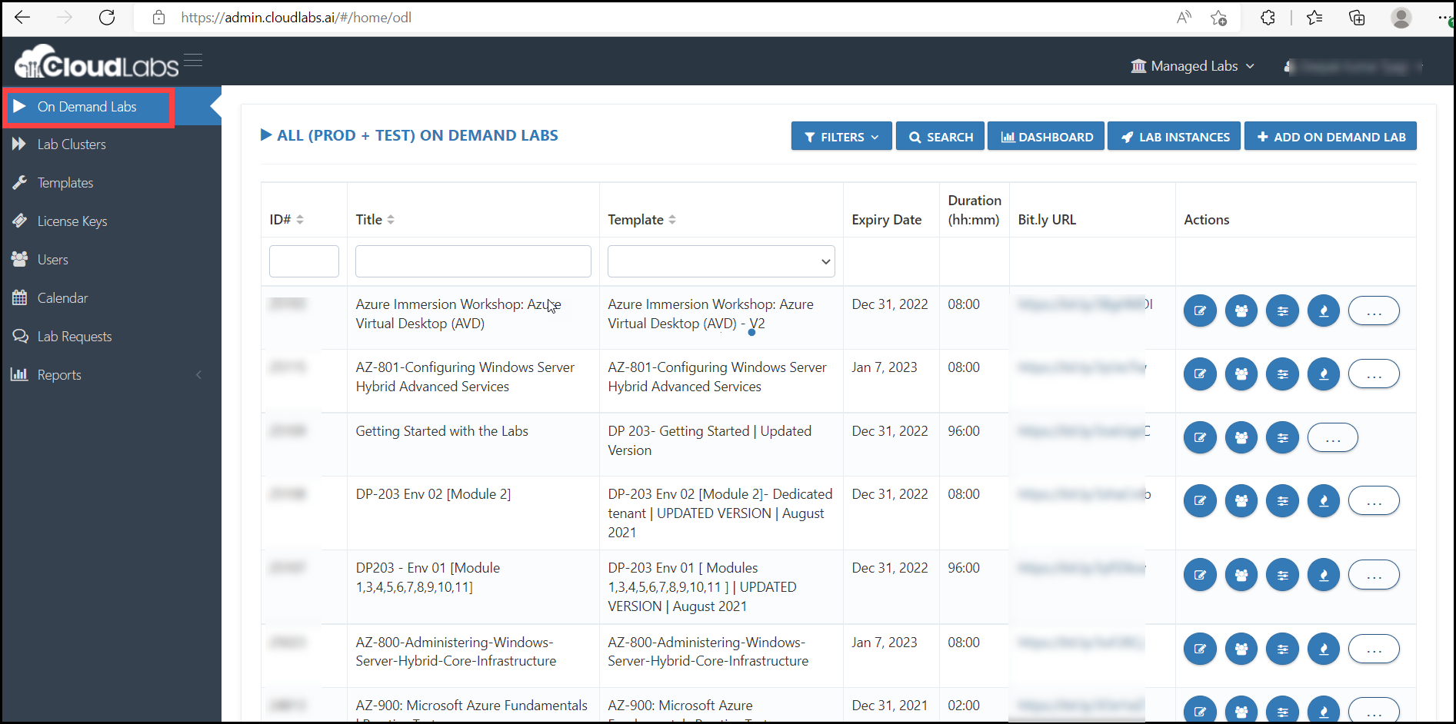
Task: Open browser extensions menu
Action: click(x=1268, y=18)
